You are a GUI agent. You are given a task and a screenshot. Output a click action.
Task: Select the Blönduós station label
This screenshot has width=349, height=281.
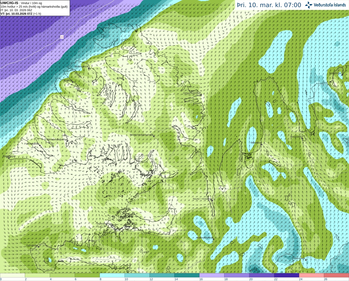255,142
